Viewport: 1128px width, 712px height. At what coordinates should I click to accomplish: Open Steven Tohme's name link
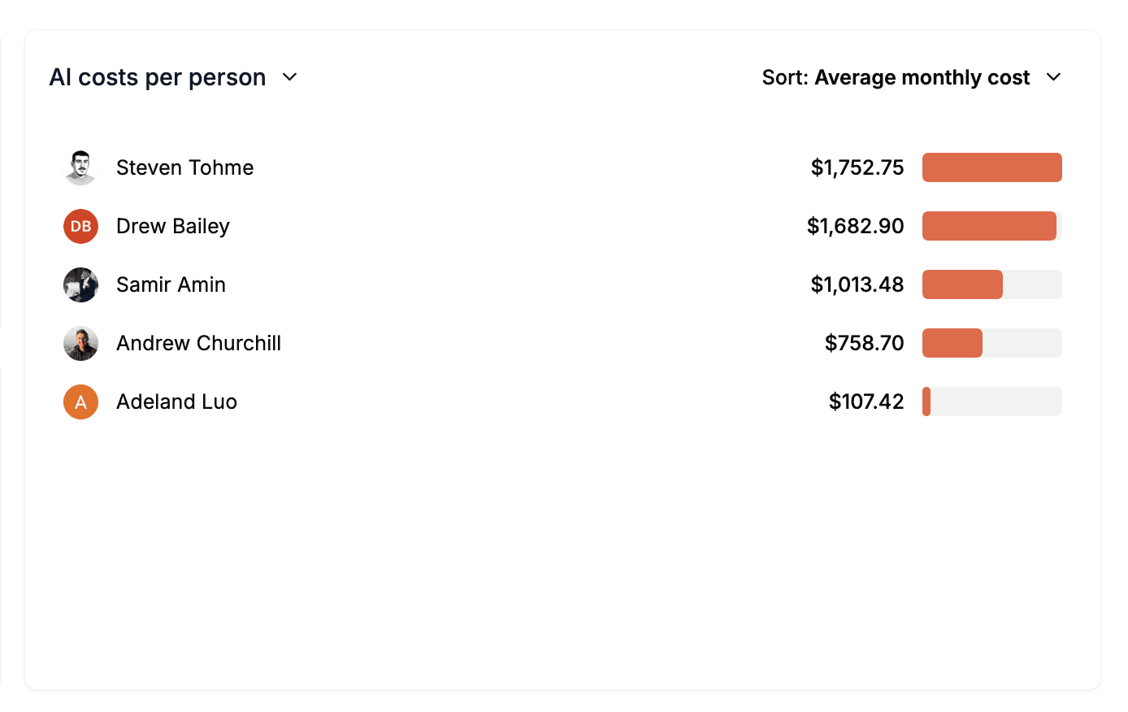[184, 167]
